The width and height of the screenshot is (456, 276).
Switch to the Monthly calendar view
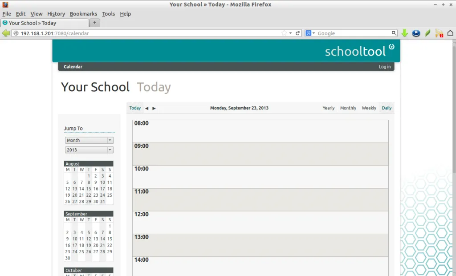tap(348, 108)
